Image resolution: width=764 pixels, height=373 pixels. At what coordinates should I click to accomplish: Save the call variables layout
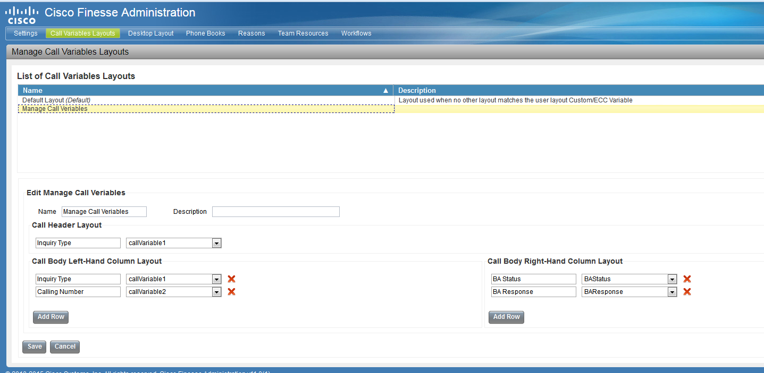35,346
